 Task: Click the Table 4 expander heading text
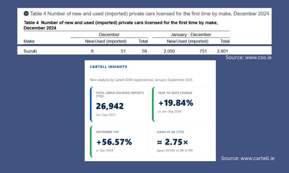[149, 13]
